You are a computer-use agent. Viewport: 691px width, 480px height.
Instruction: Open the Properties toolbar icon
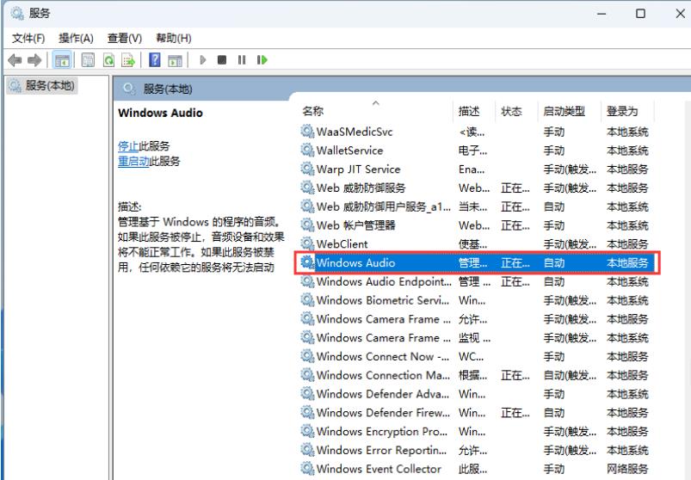tap(88, 60)
